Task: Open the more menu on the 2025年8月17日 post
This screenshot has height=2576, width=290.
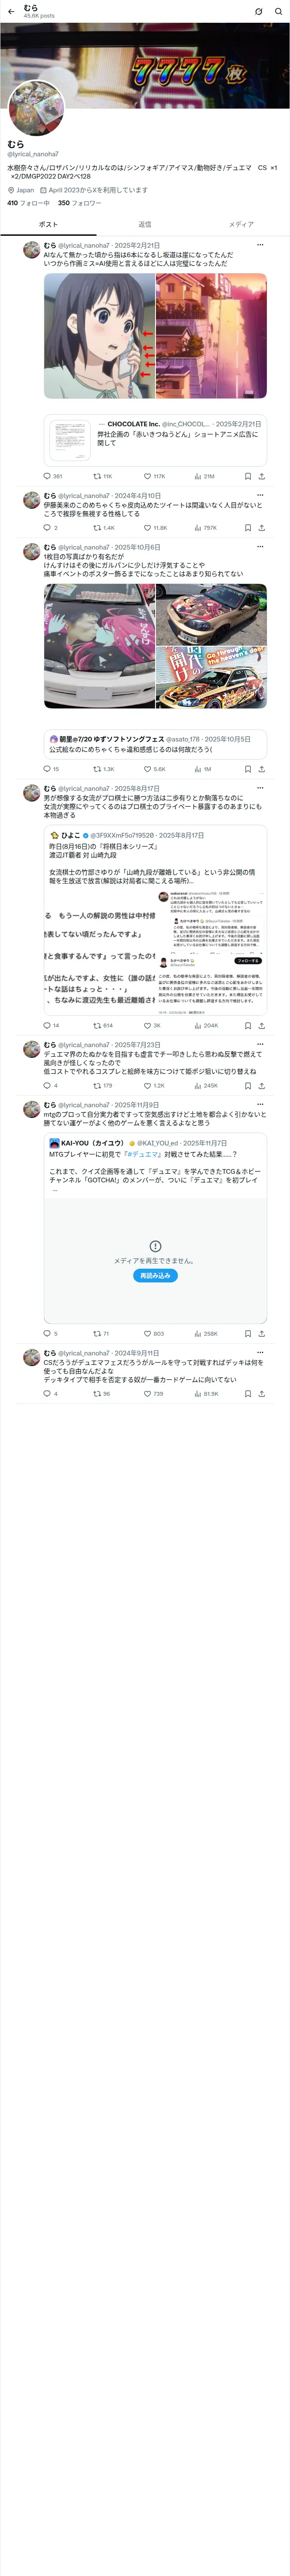Action: [x=260, y=788]
